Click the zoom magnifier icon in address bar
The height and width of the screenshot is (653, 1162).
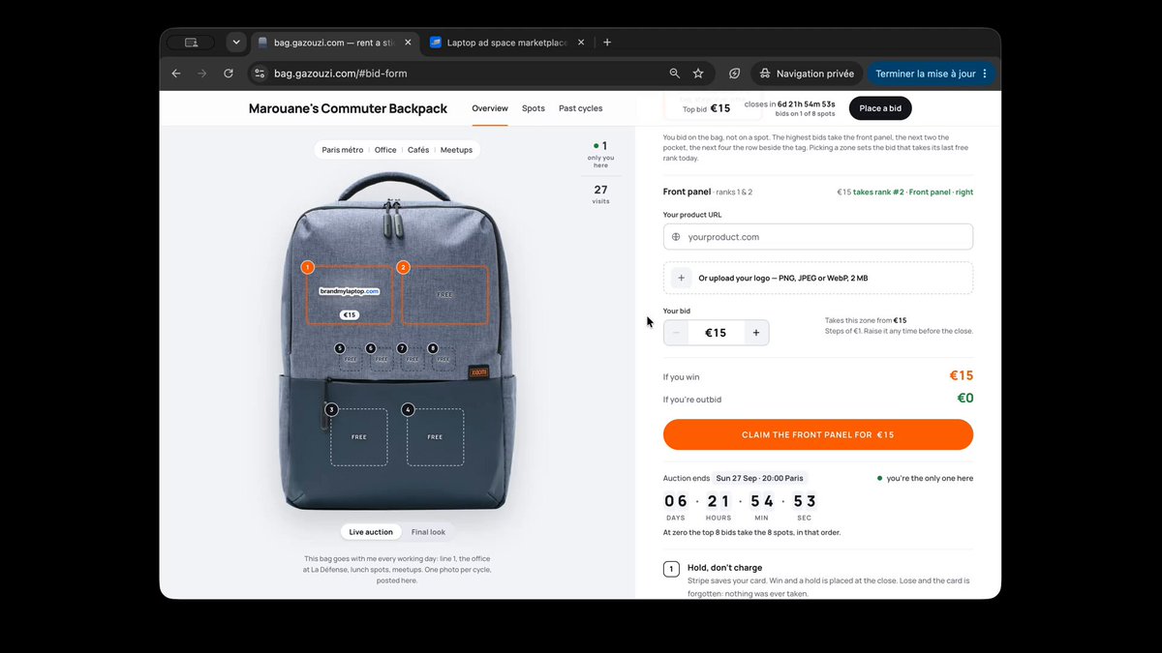[675, 74]
